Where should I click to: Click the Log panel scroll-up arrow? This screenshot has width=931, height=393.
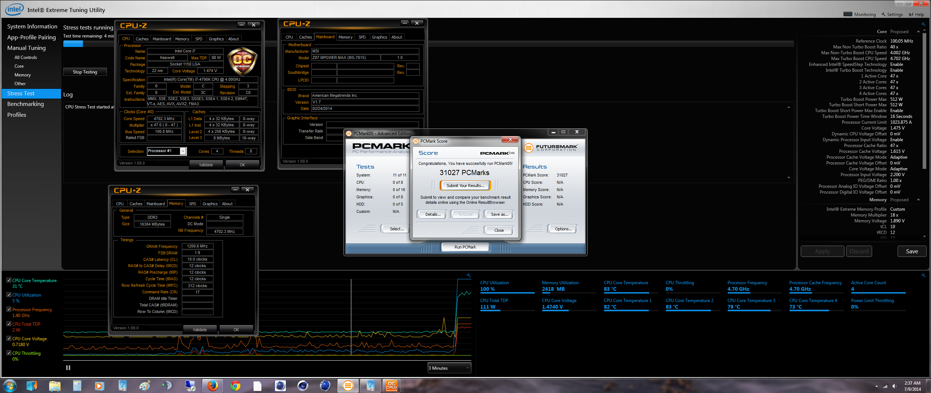[x=789, y=107]
